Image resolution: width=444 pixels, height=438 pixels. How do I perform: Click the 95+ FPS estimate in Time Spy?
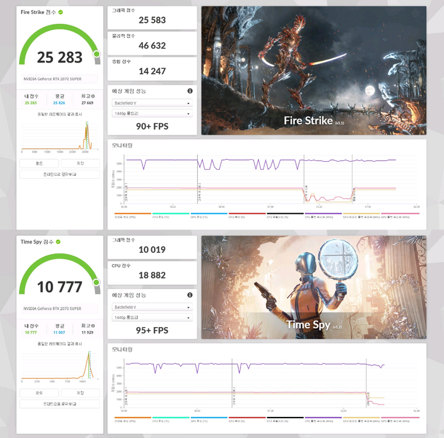click(152, 331)
